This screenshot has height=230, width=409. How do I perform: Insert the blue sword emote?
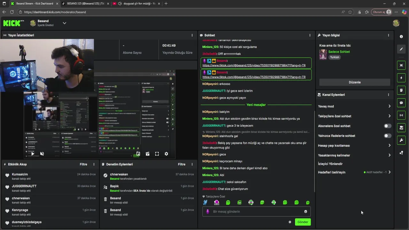click(x=205, y=202)
